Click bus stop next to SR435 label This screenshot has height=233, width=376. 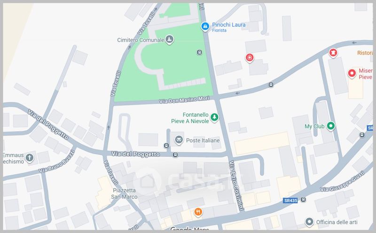tap(303, 200)
